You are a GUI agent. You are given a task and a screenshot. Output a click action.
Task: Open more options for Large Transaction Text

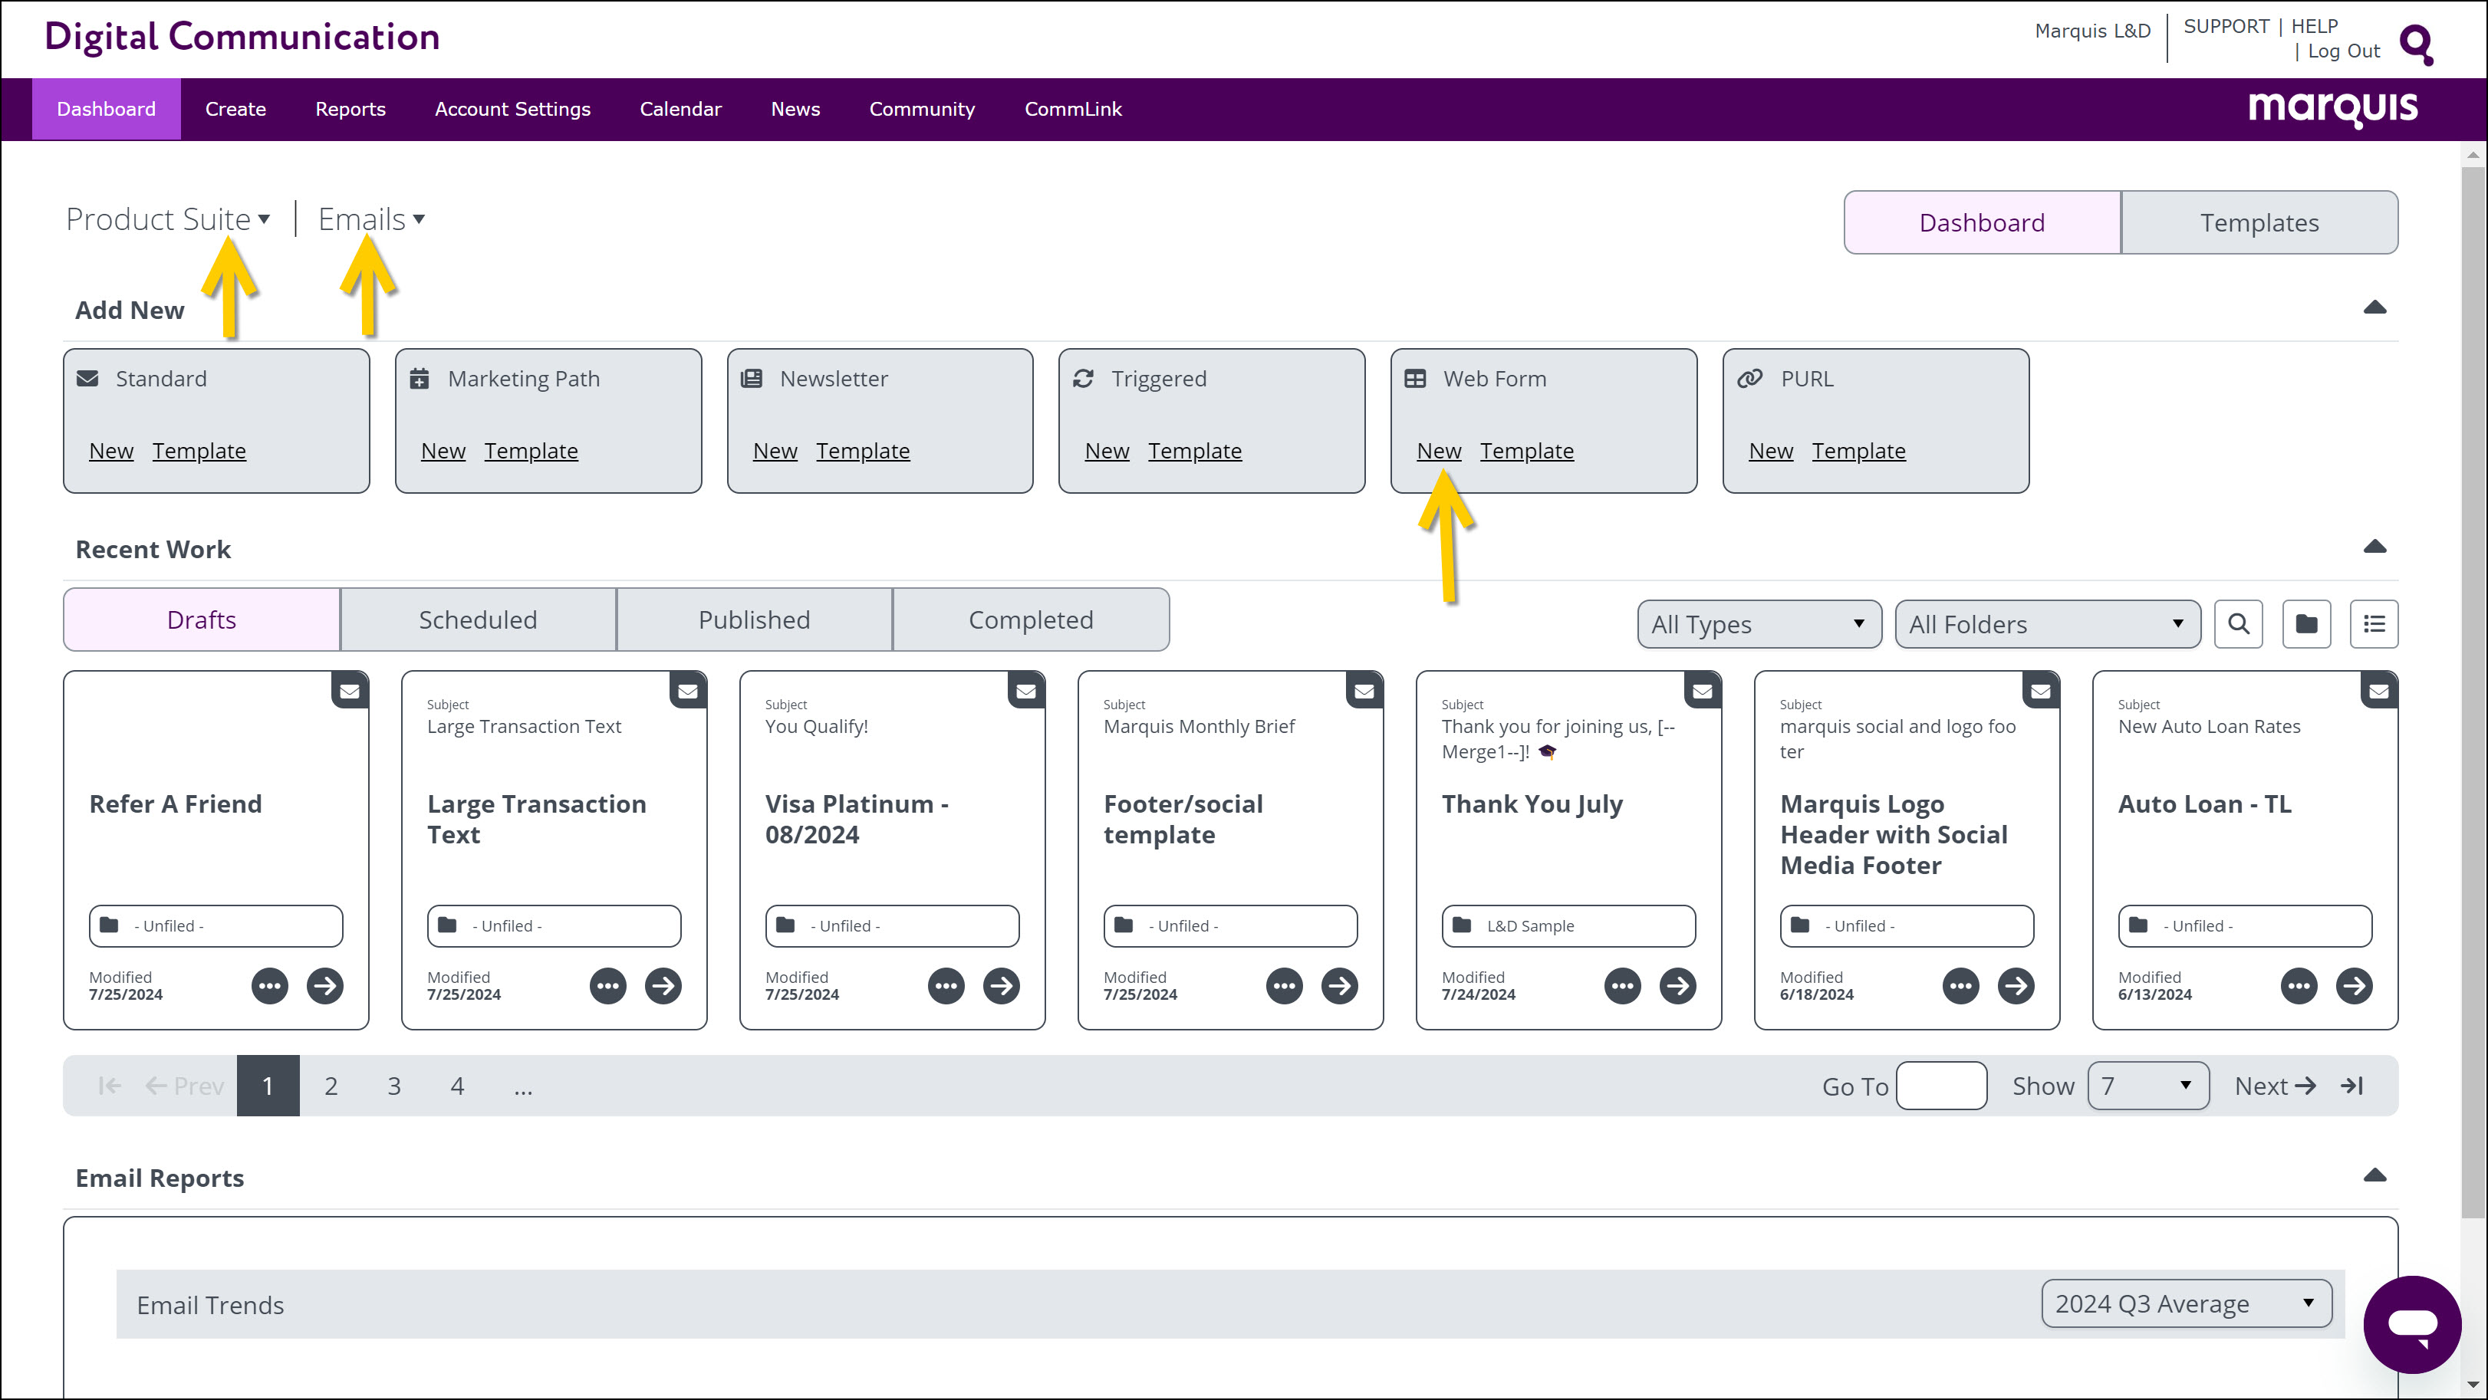click(607, 986)
